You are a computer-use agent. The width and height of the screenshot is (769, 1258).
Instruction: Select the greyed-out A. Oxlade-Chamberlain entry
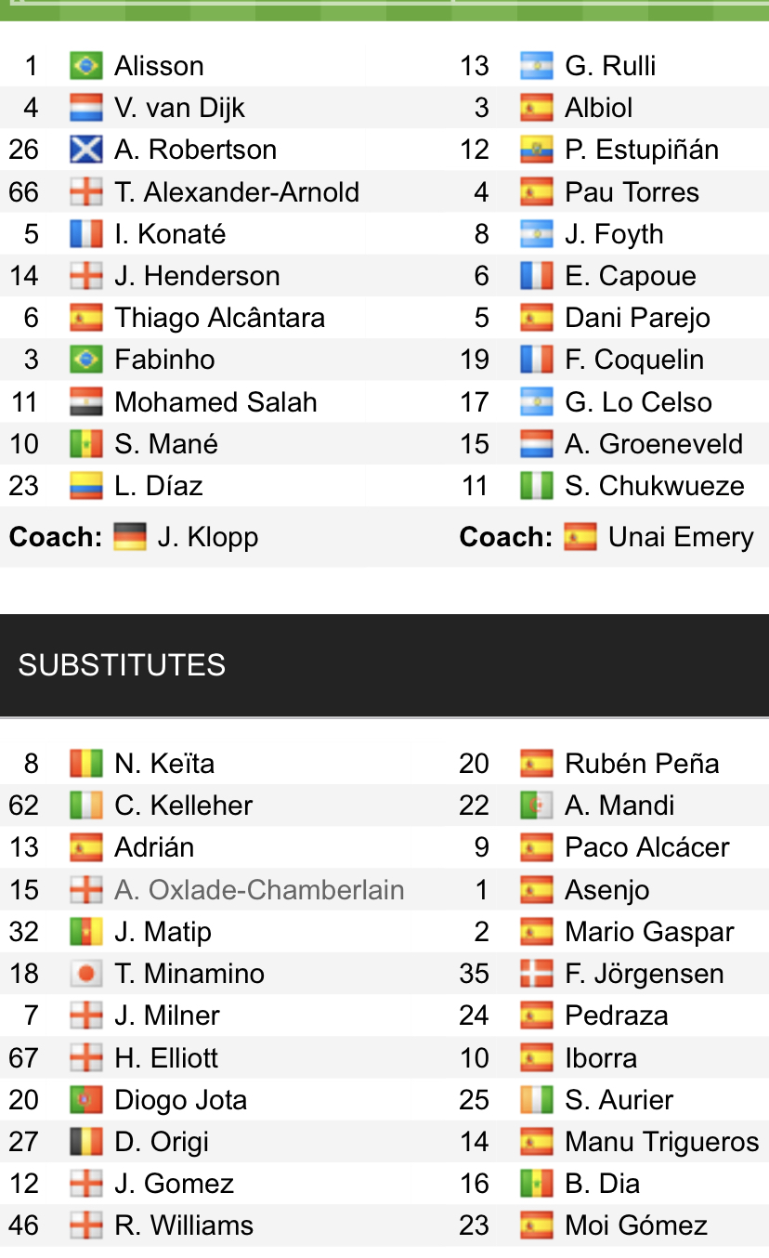259,890
